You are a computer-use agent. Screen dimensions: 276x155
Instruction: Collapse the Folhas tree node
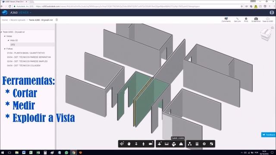click(5, 49)
